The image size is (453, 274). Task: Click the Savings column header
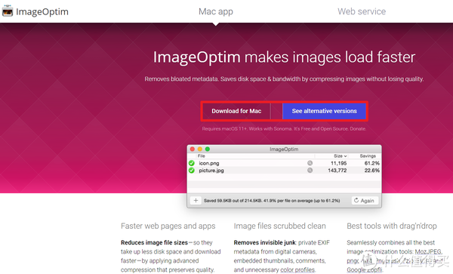point(368,156)
